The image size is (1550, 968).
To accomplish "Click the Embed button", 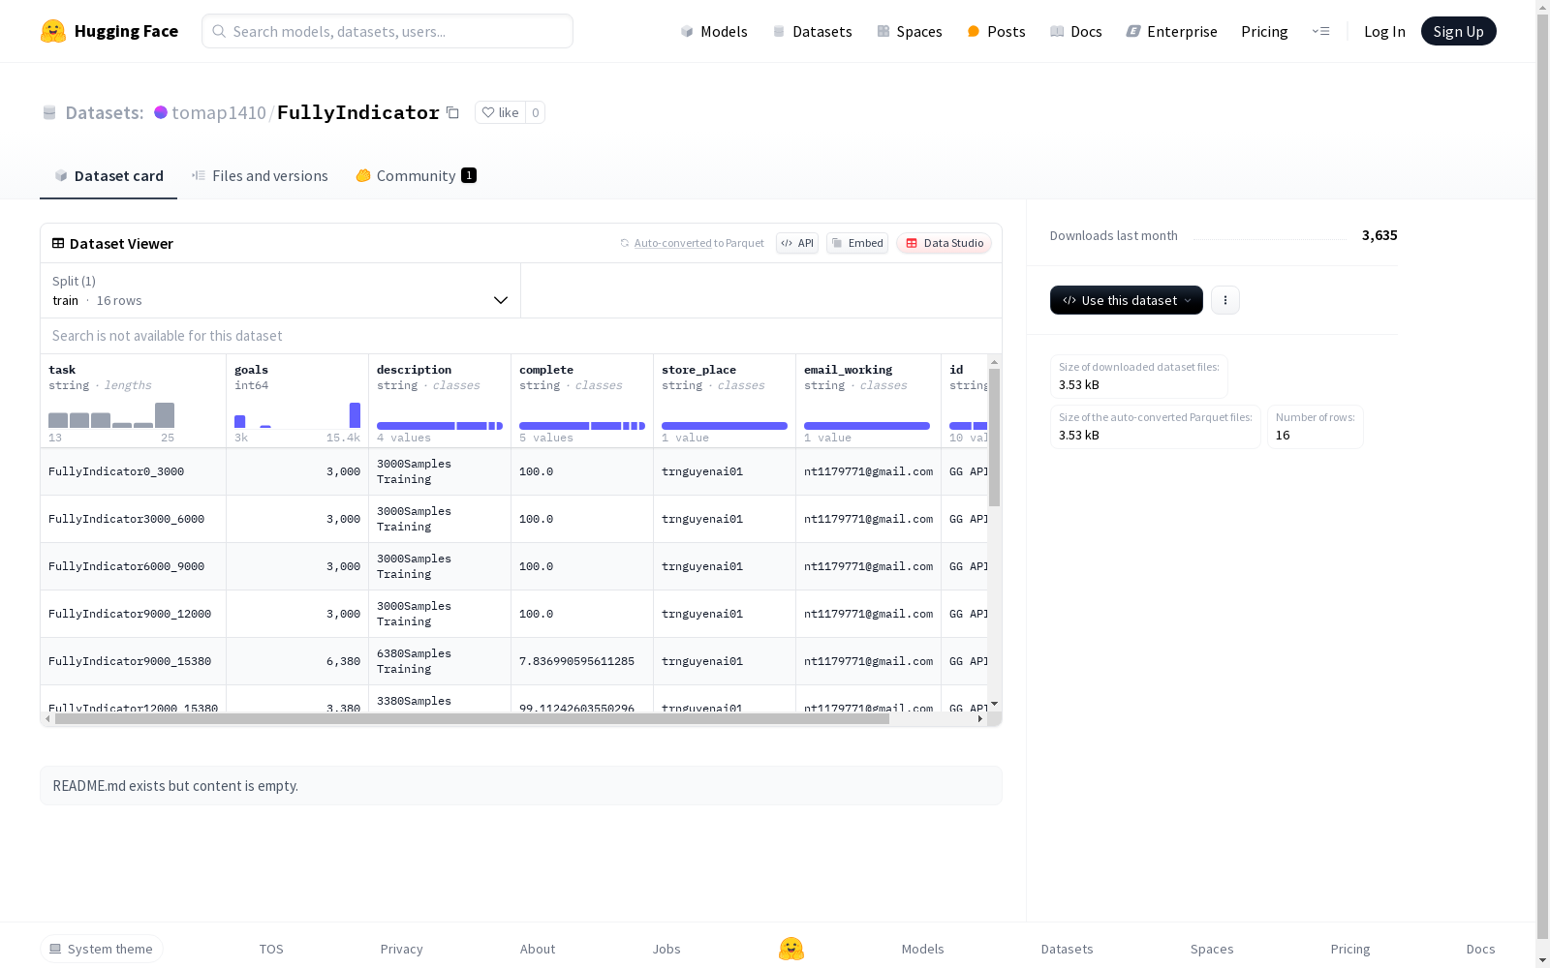I will pos(857,243).
